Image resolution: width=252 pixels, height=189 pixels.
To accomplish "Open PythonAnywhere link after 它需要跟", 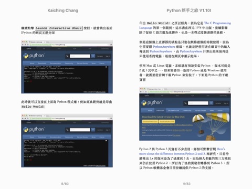I will pos(164,47).
